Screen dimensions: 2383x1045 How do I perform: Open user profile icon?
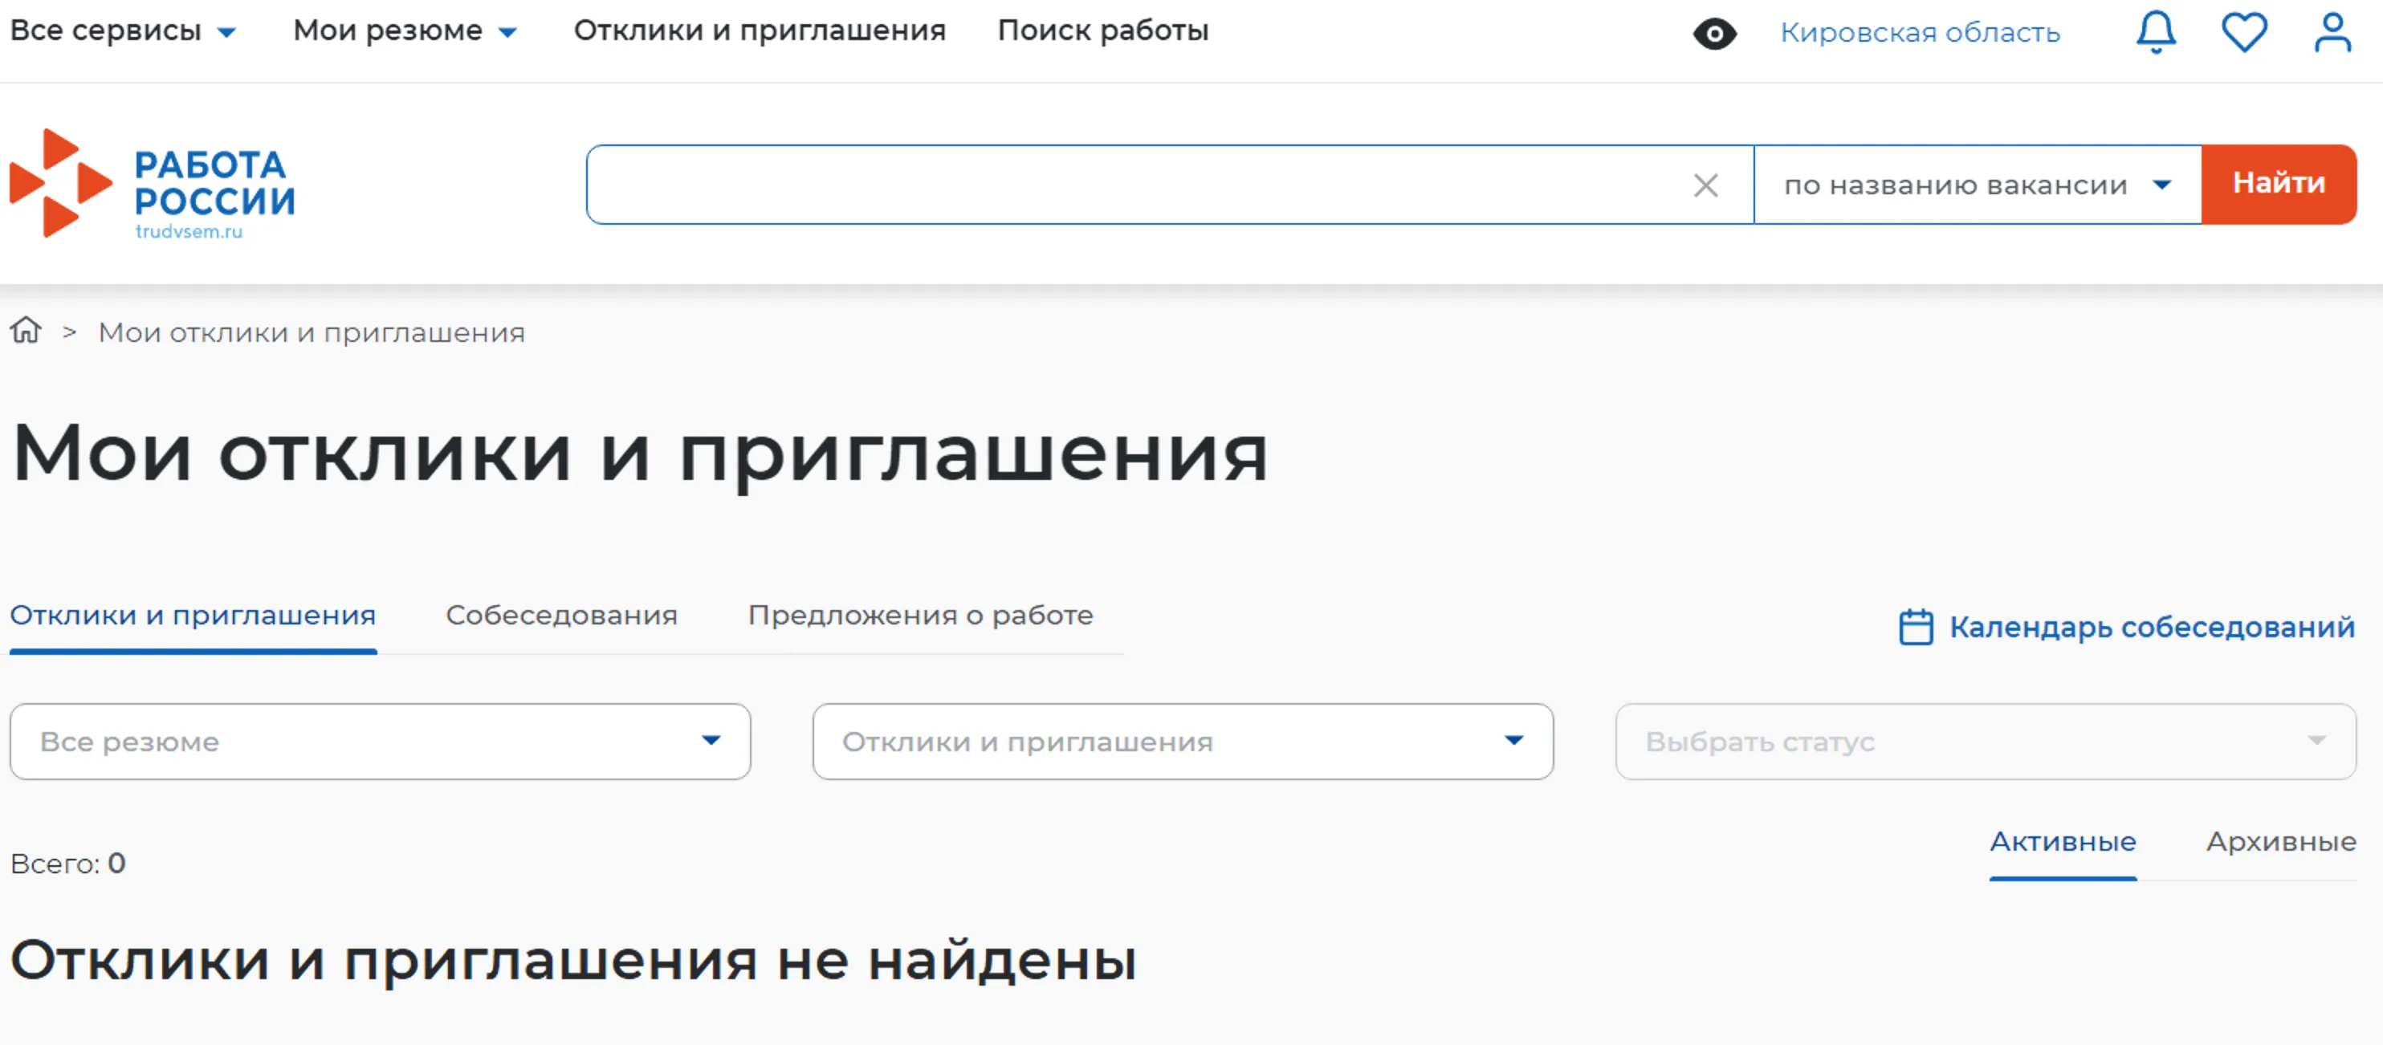coord(2332,32)
